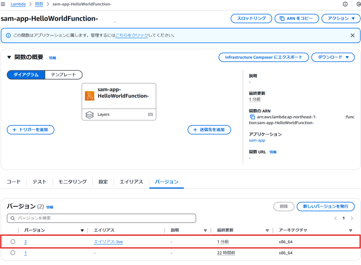Copy function ARN using copy icon beside arn:aws:lambda
Image resolution: width=361 pixels, height=265 pixels.
coord(252,117)
